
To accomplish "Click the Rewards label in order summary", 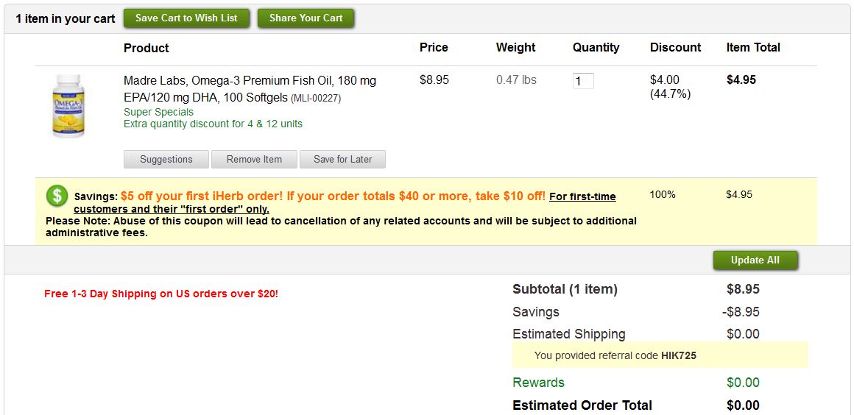I will tap(538, 383).
